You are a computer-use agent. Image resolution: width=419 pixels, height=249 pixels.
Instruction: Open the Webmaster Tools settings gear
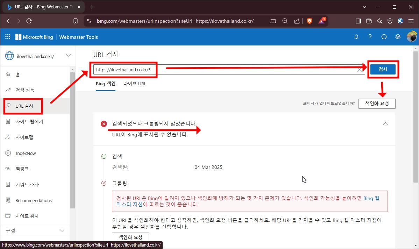pyautogui.click(x=398, y=37)
